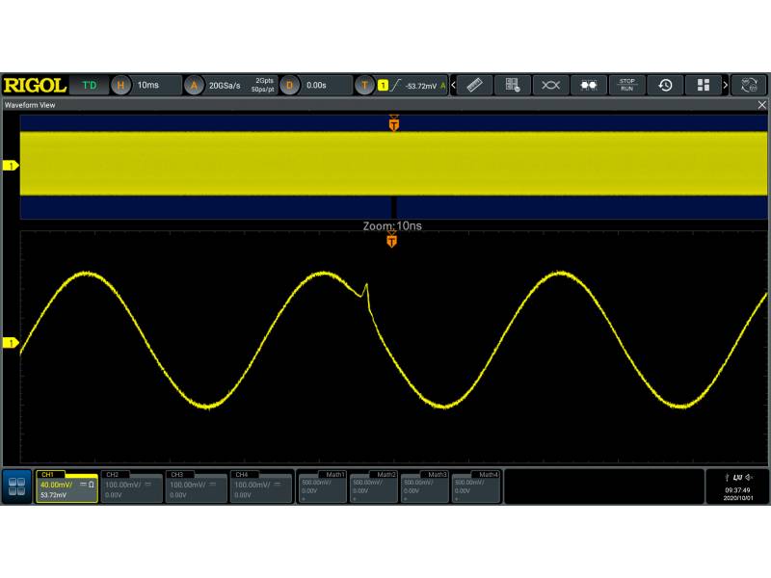
Task: Expand toolbar with right arrow chevron
Action: (x=725, y=86)
